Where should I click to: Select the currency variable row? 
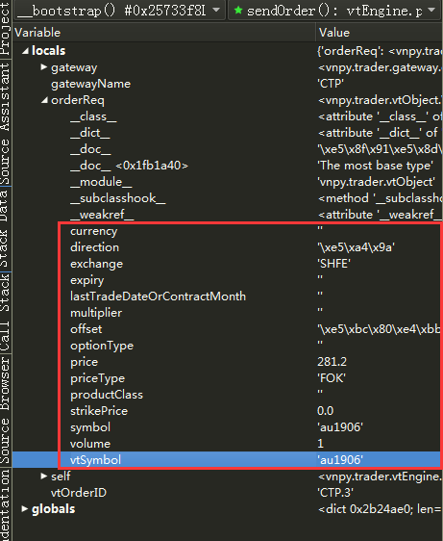(228, 231)
